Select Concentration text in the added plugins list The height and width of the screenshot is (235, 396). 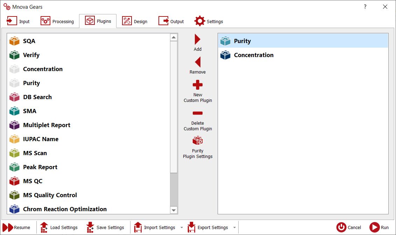[254, 55]
